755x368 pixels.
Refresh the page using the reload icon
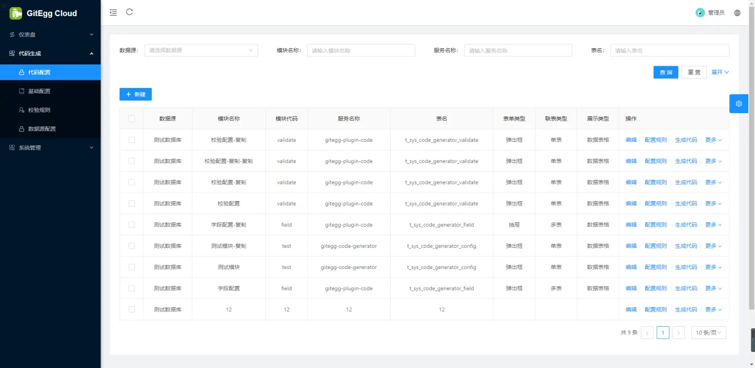pos(129,12)
